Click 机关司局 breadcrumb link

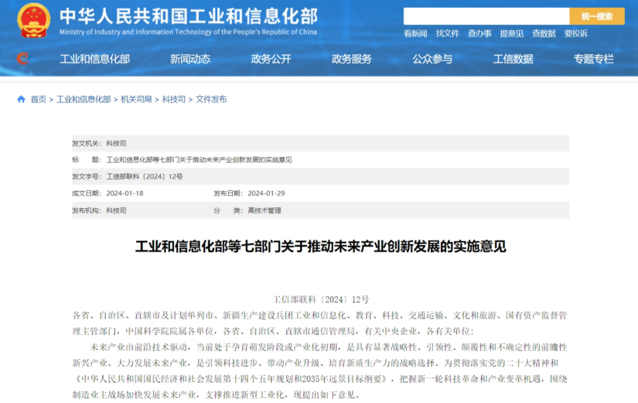pos(136,100)
